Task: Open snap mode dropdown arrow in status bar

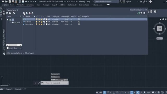Action: pos(111,92)
